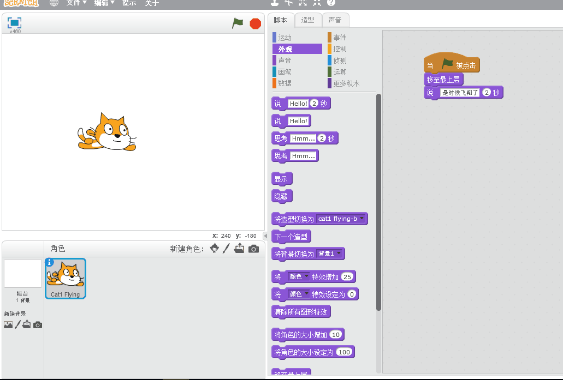
Task: Select the 数据 block category
Action: (297, 83)
